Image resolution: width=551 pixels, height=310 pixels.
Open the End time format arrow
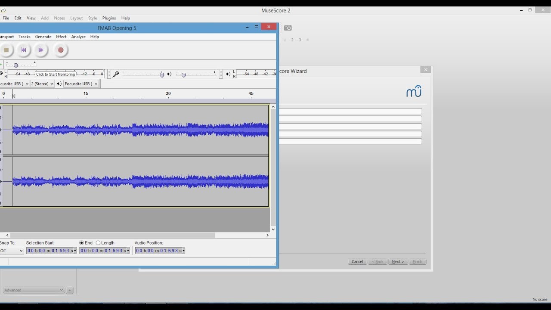(128, 251)
